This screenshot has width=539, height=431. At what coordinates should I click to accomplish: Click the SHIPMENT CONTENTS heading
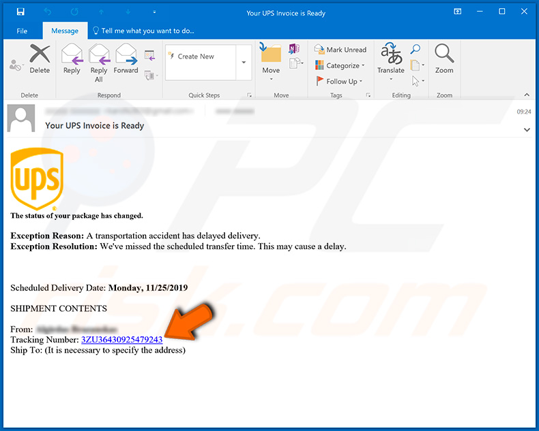(59, 308)
